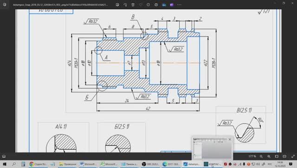This screenshot has height=168, width=297.
Task: Print the image with the printer icon
Action: [x=156, y=5]
